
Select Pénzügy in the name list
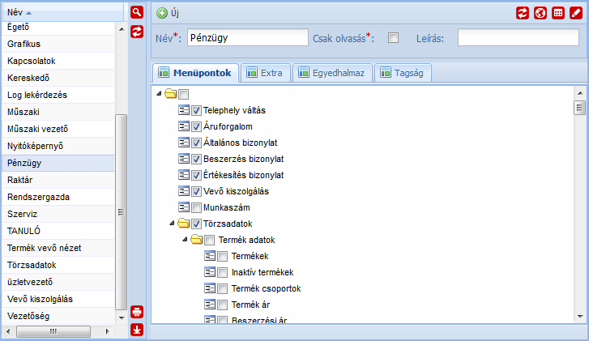[58, 163]
